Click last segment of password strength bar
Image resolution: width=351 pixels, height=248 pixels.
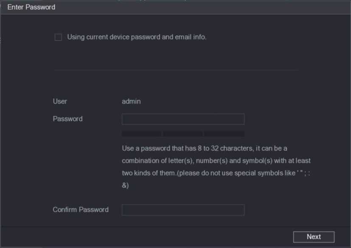(x=224, y=134)
